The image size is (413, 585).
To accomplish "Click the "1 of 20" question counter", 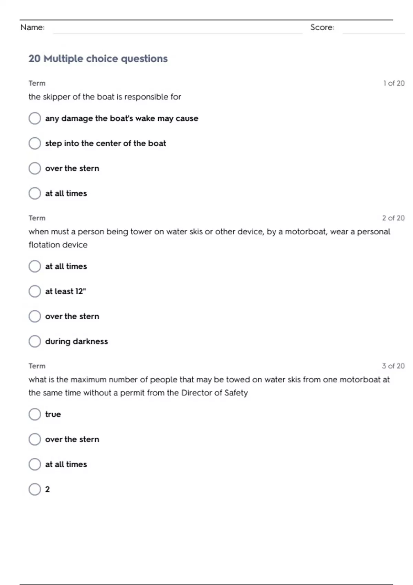I will click(394, 83).
